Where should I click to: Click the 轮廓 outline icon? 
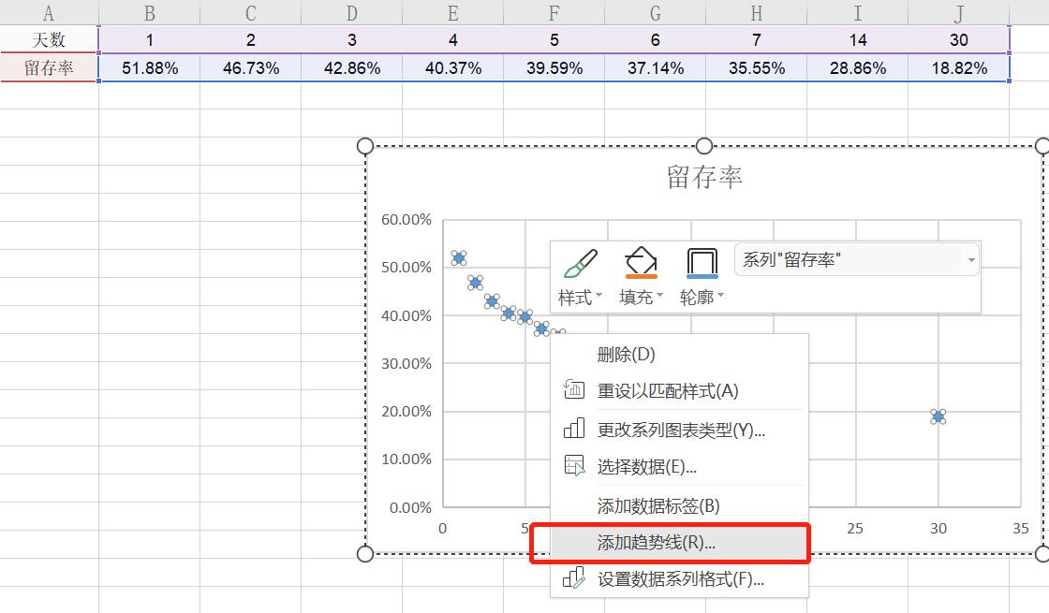[x=702, y=263]
